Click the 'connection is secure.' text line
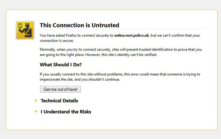221x139 pixels. [57, 41]
